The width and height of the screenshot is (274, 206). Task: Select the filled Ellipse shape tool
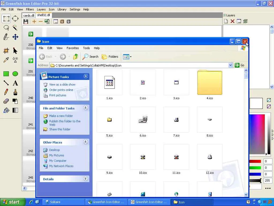click(15, 74)
